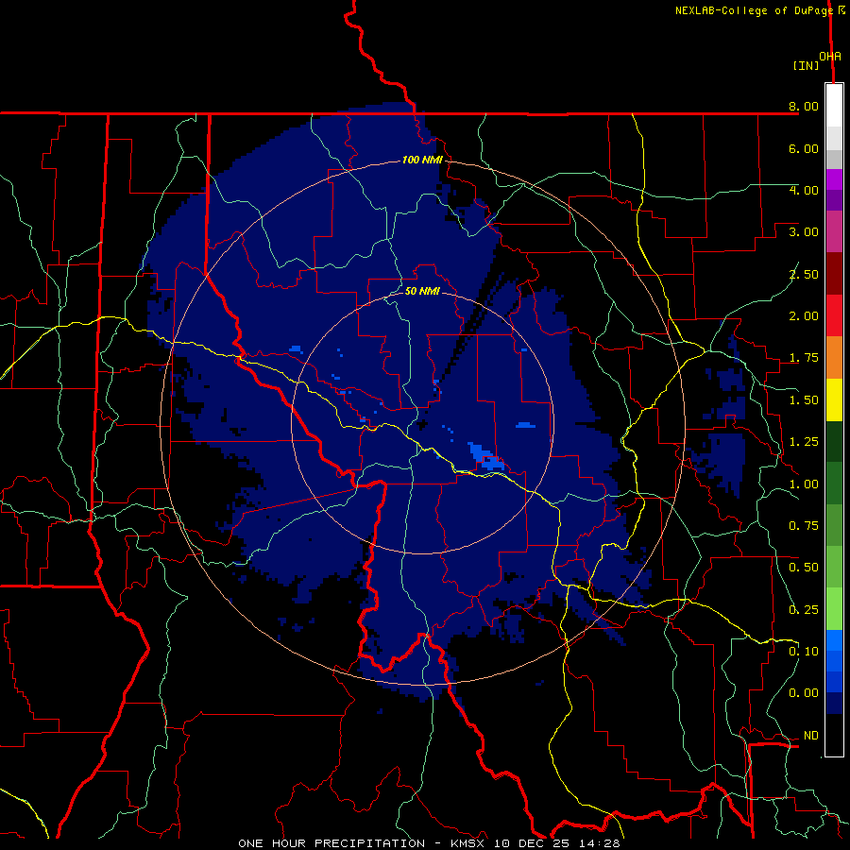Pick the orange swatch near 1.75
The width and height of the screenshot is (850, 850).
834,357
